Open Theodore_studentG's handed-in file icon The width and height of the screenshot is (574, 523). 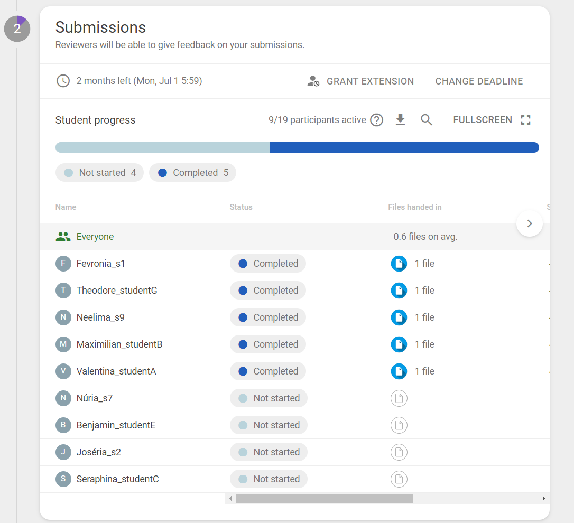point(399,291)
